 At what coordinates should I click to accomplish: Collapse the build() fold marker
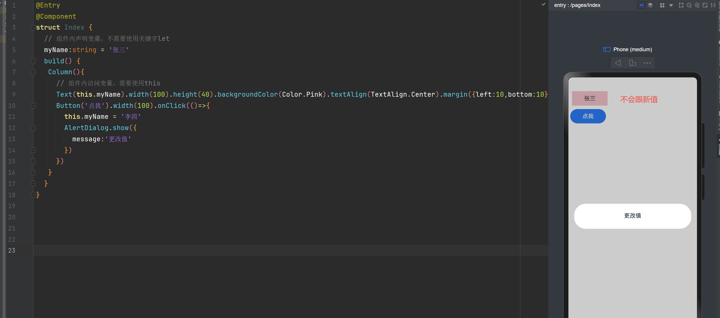(x=33, y=61)
